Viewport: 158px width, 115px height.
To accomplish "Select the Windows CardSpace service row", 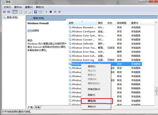I will [105, 32].
